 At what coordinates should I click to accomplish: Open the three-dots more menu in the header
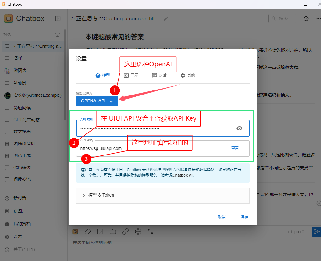tap(318, 19)
